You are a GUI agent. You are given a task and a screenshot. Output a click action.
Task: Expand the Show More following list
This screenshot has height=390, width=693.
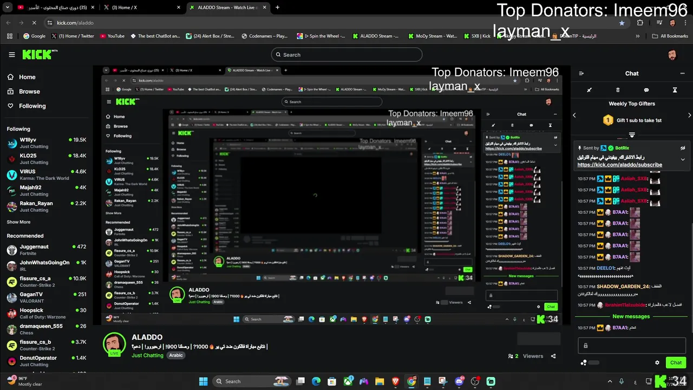18,222
